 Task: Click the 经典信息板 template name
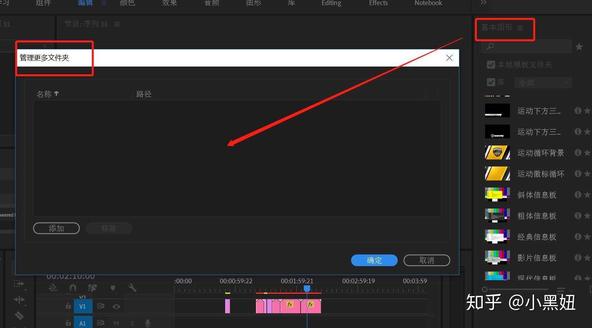(x=537, y=237)
